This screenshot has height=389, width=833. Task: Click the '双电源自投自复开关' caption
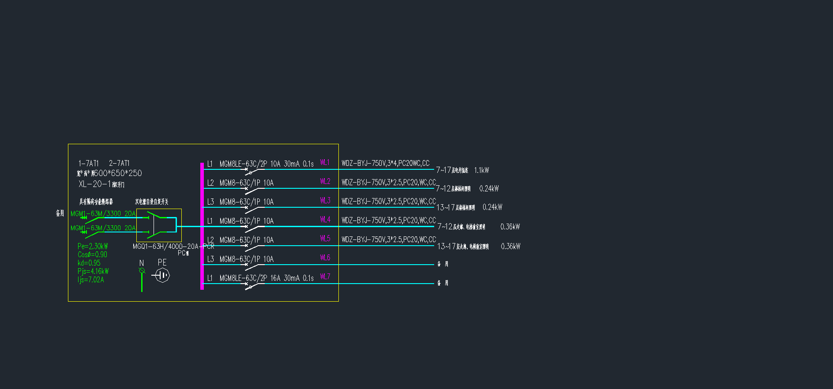click(x=152, y=202)
